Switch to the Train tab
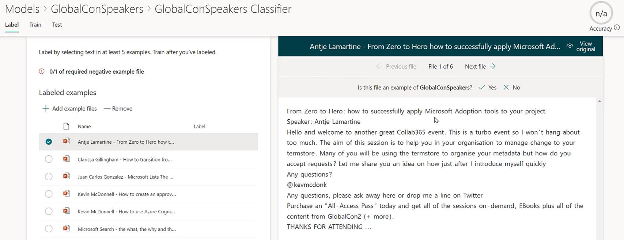624x240 pixels. pyautogui.click(x=35, y=24)
